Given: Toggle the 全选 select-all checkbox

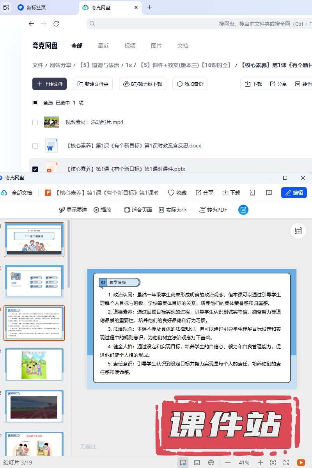Looking at the screenshot, I should coord(35,103).
